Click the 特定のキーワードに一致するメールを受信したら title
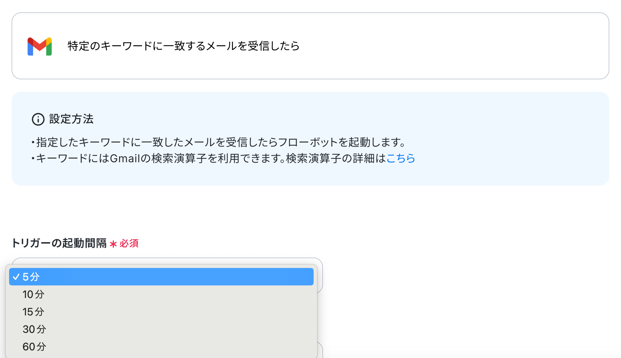The width and height of the screenshot is (621, 358). pyautogui.click(x=184, y=46)
